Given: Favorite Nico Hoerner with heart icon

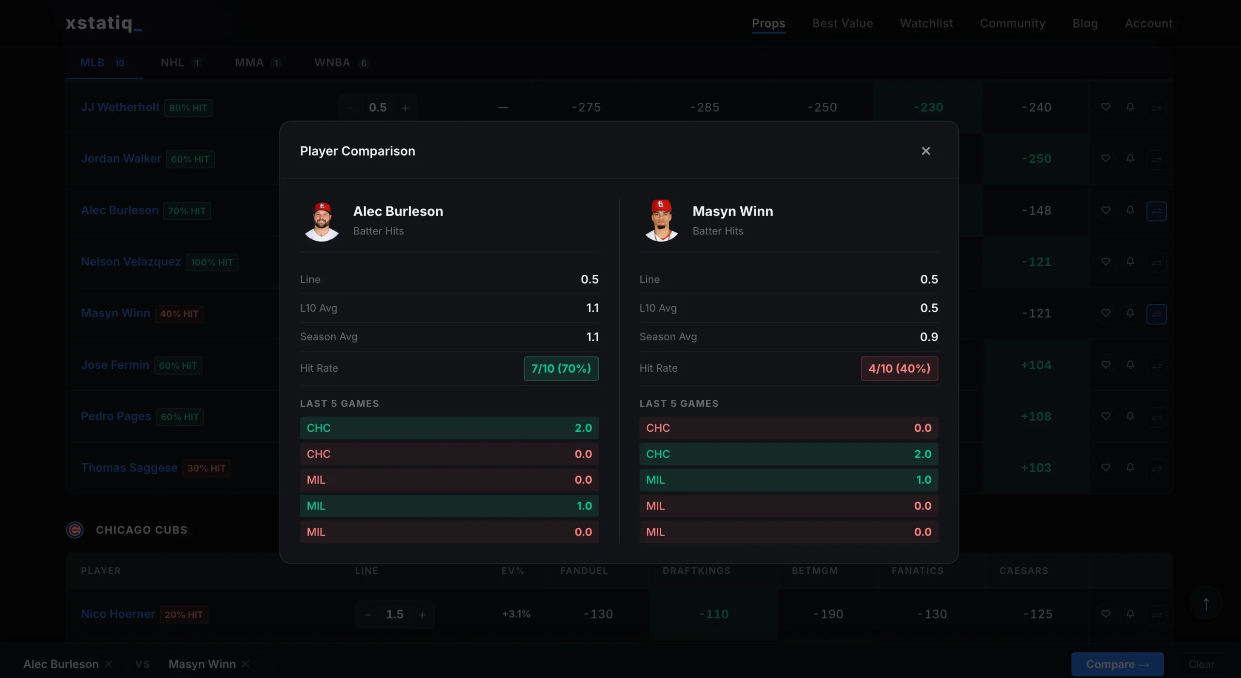Looking at the screenshot, I should pyautogui.click(x=1105, y=614).
